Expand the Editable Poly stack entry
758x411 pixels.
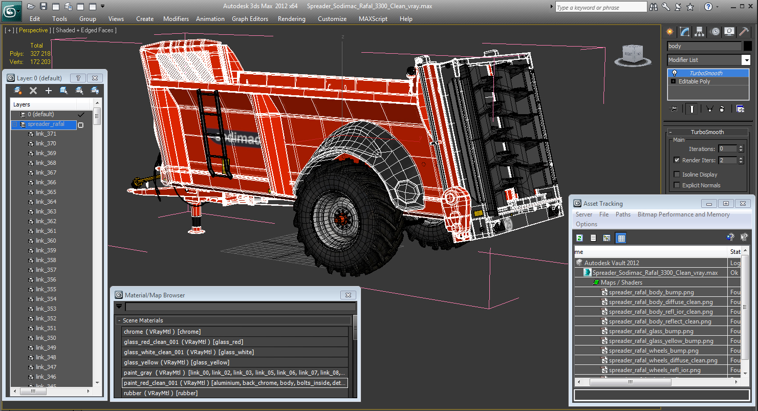(673, 81)
